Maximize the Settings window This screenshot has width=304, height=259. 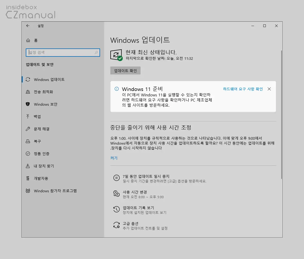tap(265, 26)
